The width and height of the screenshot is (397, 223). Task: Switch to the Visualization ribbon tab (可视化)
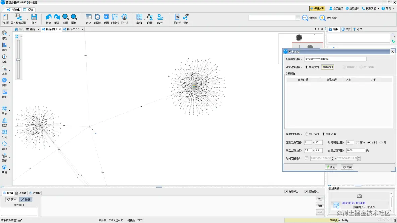(x=13, y=10)
